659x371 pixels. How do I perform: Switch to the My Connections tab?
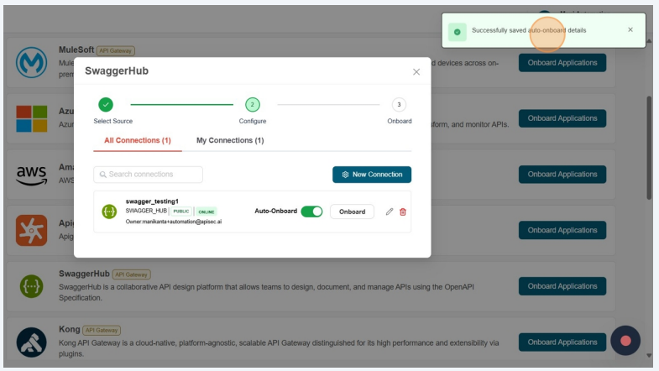coord(230,140)
